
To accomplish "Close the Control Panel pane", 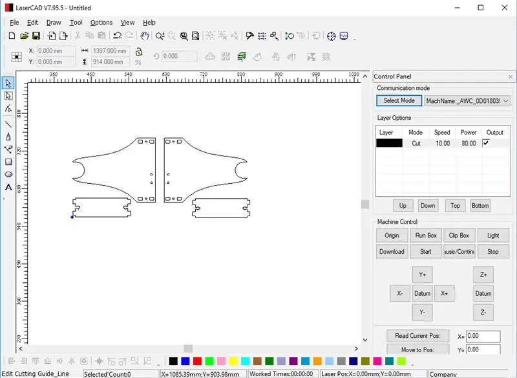I will (511, 76).
